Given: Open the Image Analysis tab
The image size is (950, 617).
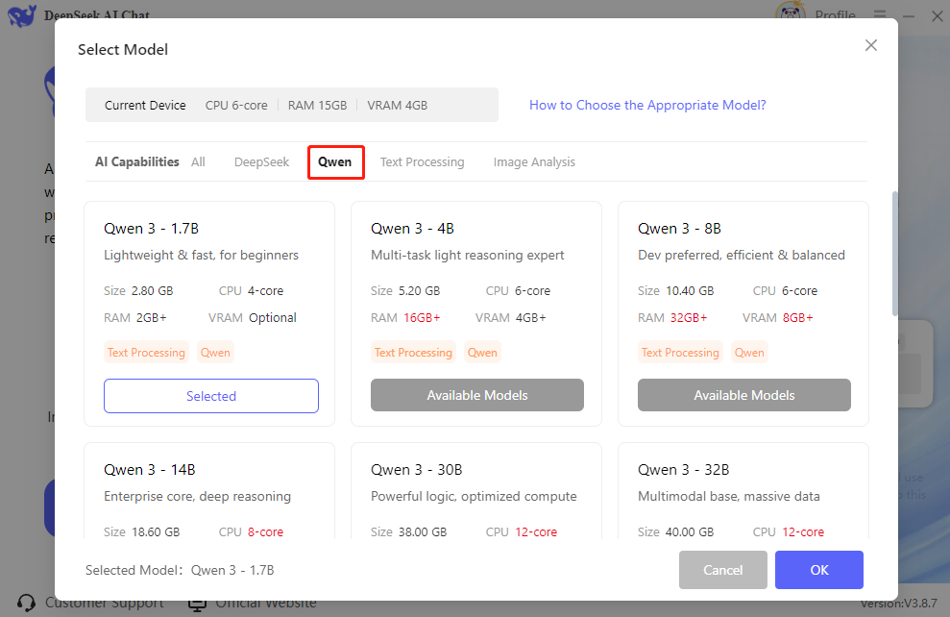Looking at the screenshot, I should pos(534,161).
